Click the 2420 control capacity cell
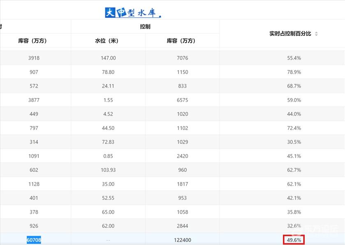The height and width of the screenshot is (245, 345). click(x=183, y=156)
